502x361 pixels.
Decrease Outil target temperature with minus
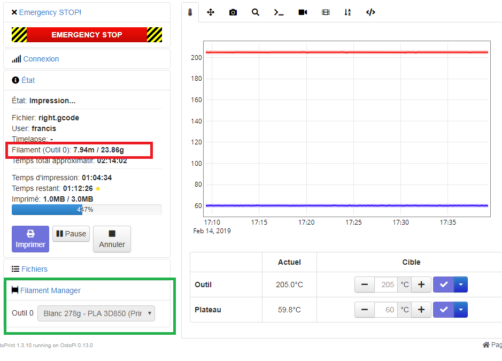click(x=364, y=285)
